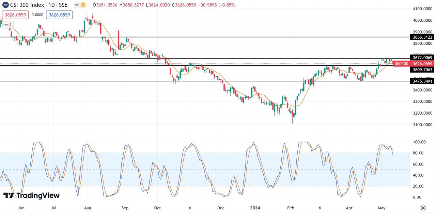Click the Dec time axis label
The image size is (436, 214).
pyautogui.click(x=221, y=208)
